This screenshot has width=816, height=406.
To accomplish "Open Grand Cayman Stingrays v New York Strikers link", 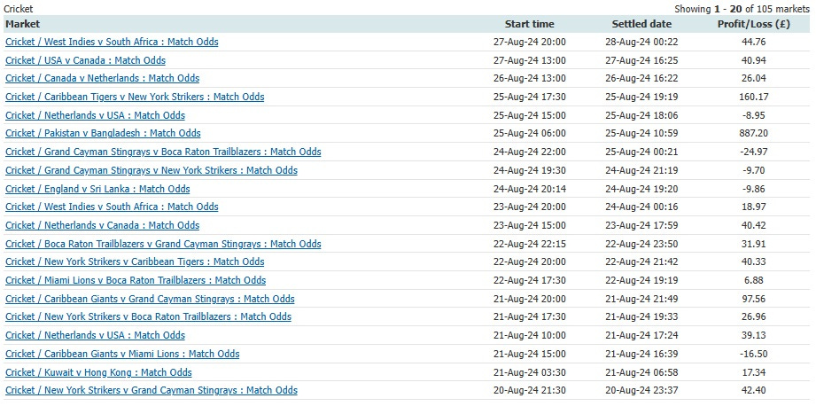I will click(152, 170).
